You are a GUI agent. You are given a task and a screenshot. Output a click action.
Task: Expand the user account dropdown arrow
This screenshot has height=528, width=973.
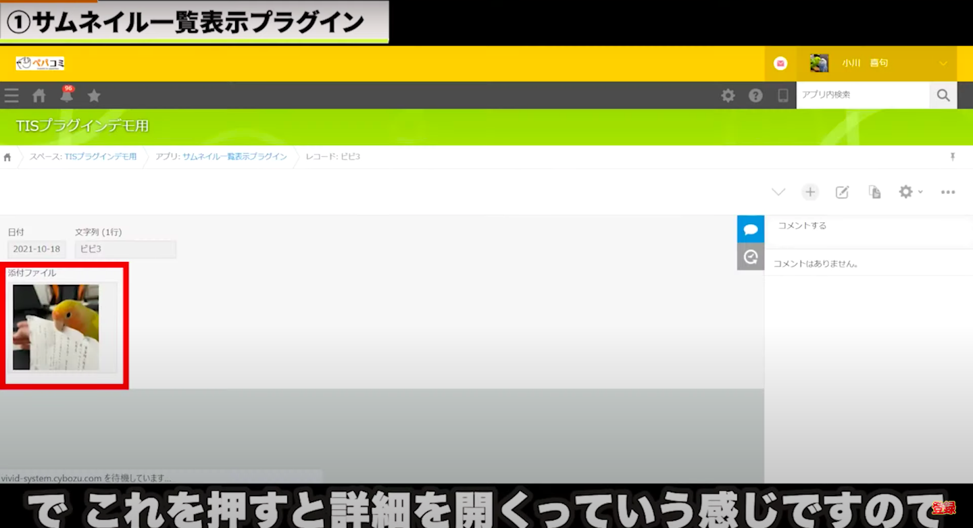coord(943,63)
